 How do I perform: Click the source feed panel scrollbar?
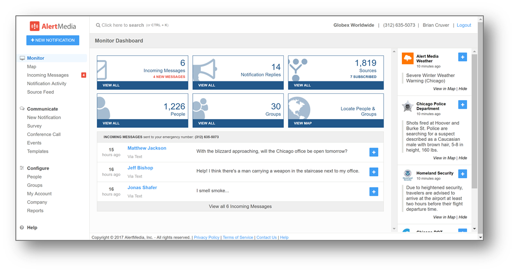474,122
